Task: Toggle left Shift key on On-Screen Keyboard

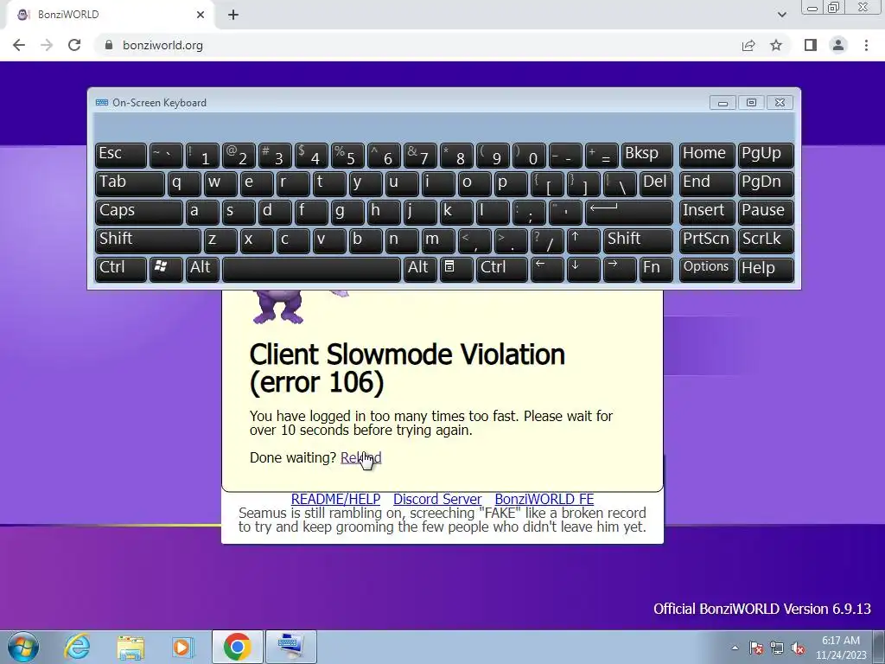Action: pos(148,239)
